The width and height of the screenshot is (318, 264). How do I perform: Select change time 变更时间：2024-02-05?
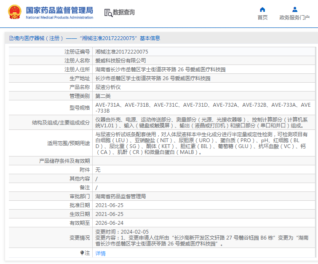click(122, 232)
